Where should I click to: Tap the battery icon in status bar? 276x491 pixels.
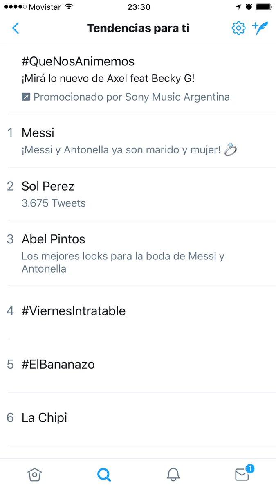[x=263, y=7]
